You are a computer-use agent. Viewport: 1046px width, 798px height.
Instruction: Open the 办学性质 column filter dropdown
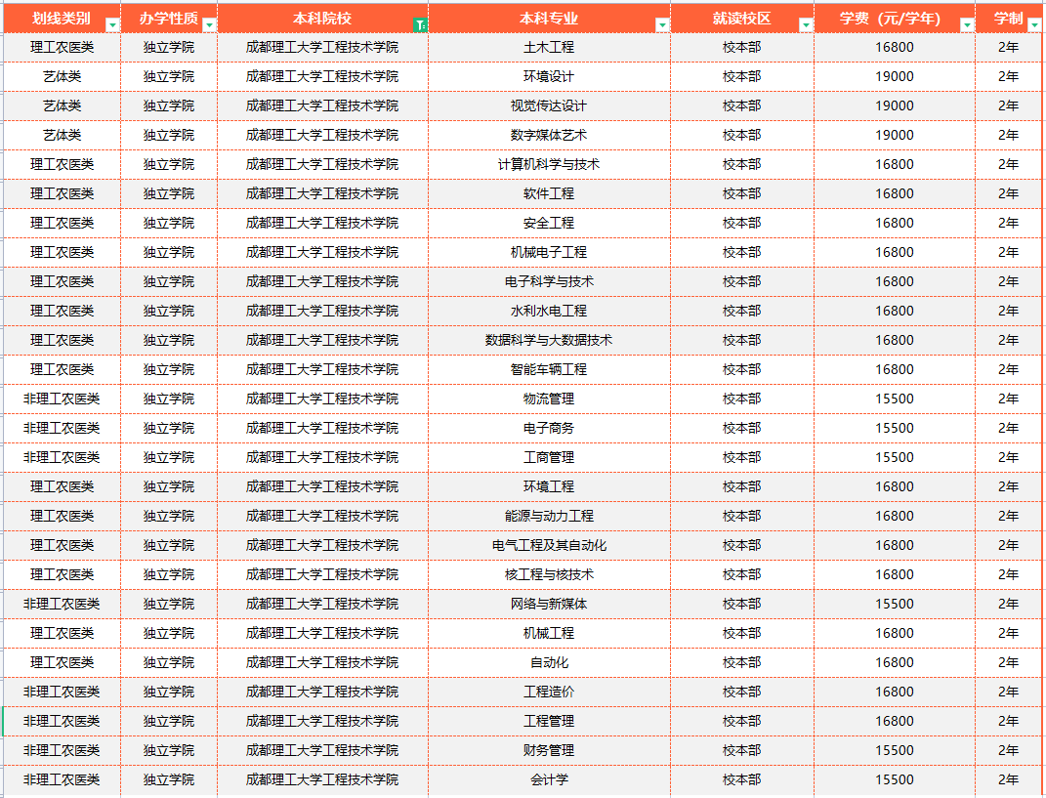(x=209, y=24)
